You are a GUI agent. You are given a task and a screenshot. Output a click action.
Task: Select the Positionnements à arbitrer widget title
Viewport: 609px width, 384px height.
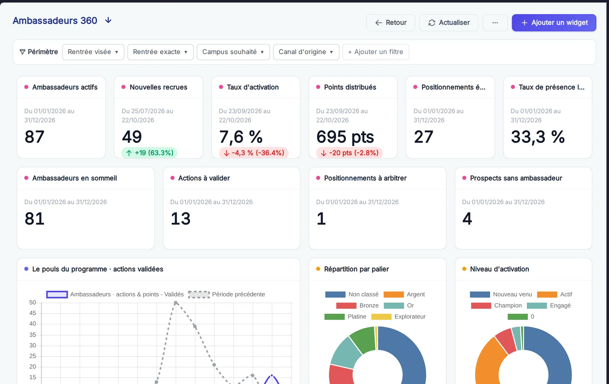point(365,178)
